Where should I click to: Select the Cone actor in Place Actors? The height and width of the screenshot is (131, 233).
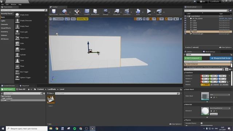pyautogui.click(x=31, y=60)
